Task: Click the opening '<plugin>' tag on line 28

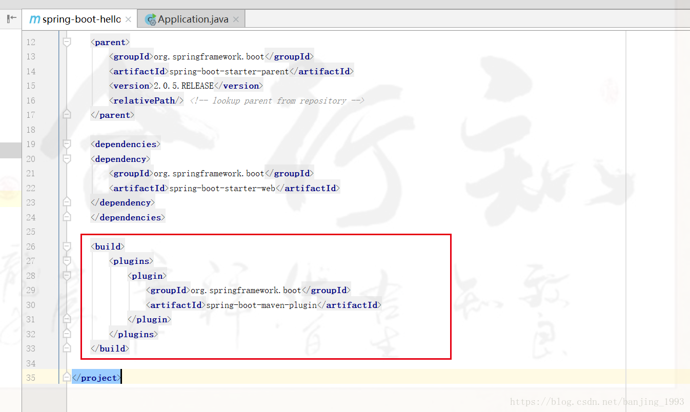Action: point(147,276)
